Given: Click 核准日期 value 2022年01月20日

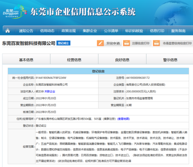Looking at the screenshot, I should [46, 112].
